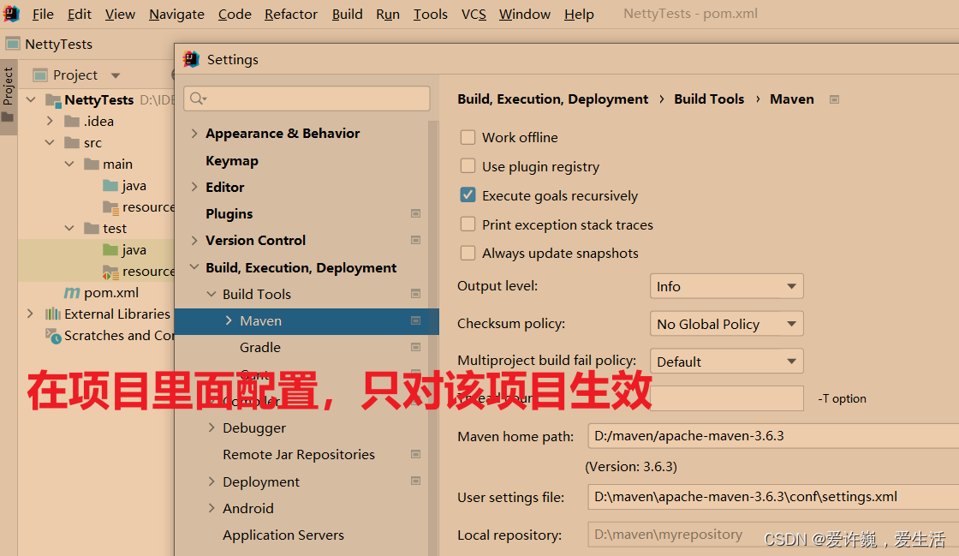Open the Build menu
The height and width of the screenshot is (556, 959).
[x=348, y=14]
